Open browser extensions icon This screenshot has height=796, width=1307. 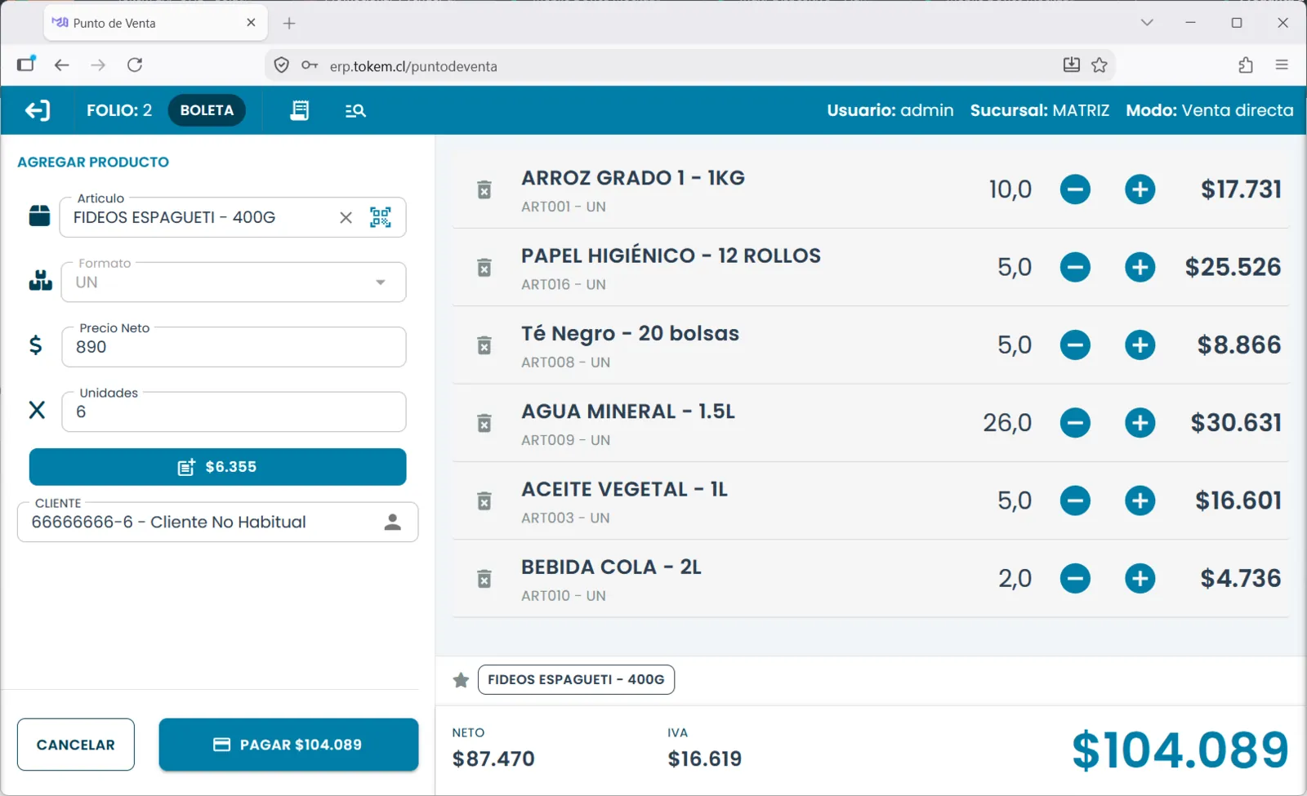[1246, 65]
